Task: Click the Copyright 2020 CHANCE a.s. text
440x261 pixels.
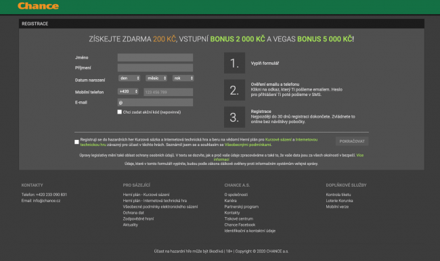Action: (262, 251)
